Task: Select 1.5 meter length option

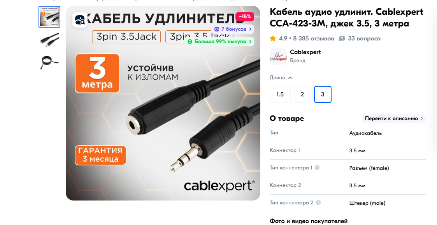Action: (280, 94)
